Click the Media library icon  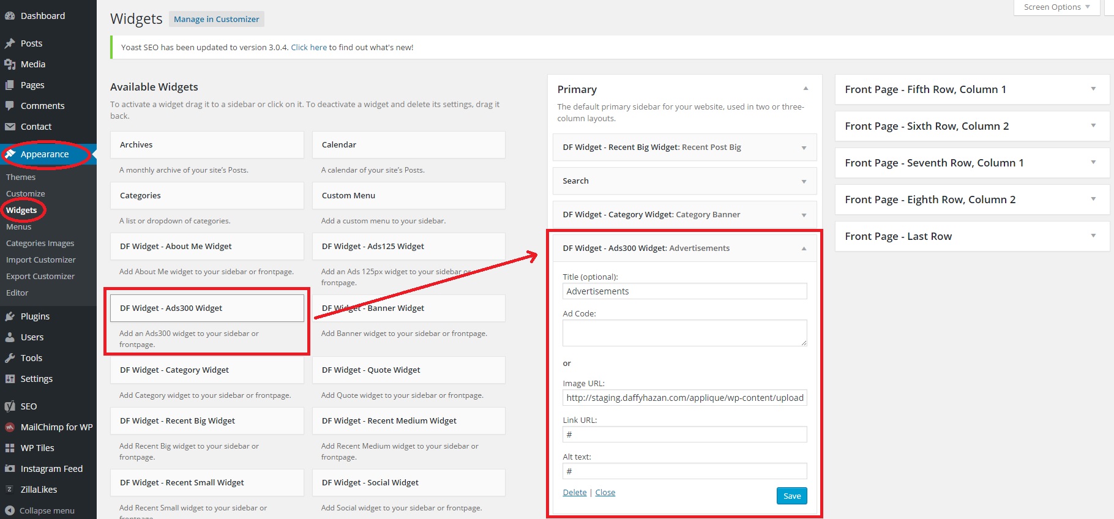coord(10,64)
